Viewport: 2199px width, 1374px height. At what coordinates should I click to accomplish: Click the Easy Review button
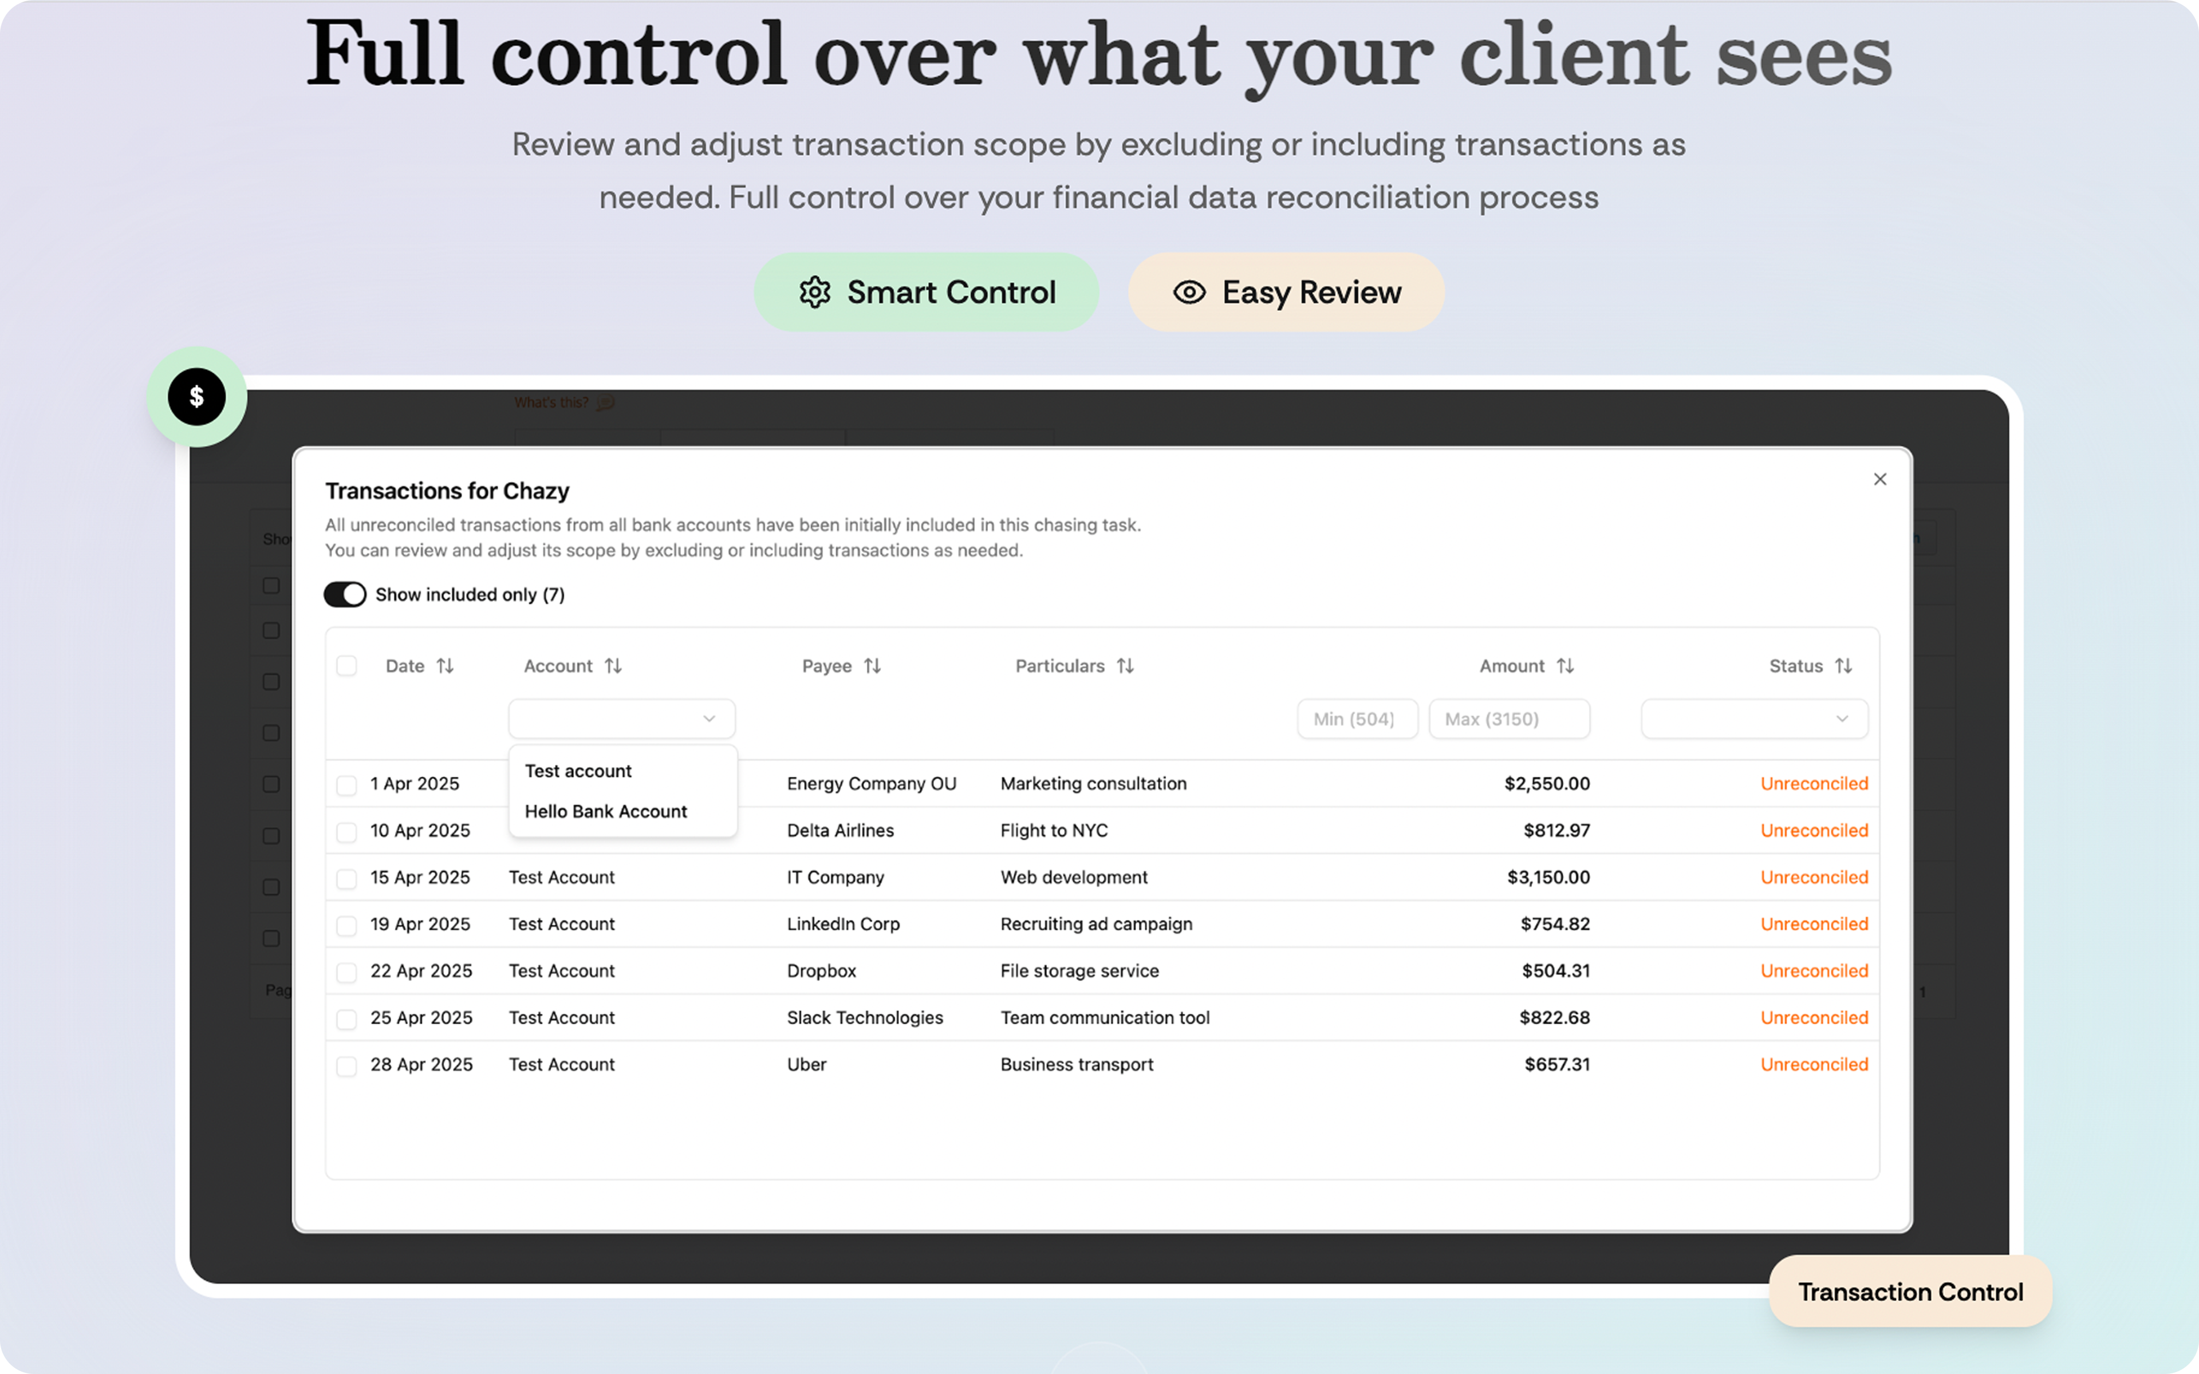click(x=1286, y=293)
